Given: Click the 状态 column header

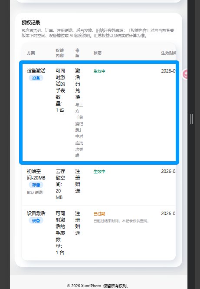Looking at the screenshot, I should pyautogui.click(x=97, y=53).
